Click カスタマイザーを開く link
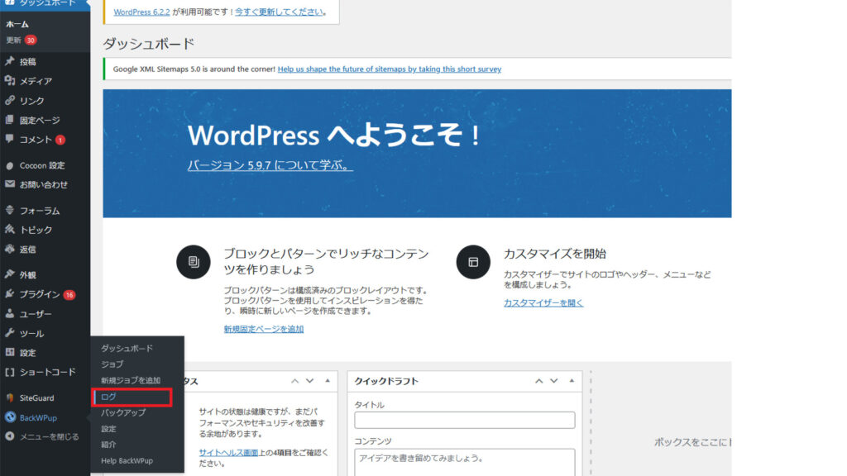 (x=543, y=303)
